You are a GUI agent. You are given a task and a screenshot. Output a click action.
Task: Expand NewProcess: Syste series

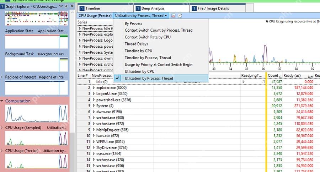click(80, 52)
